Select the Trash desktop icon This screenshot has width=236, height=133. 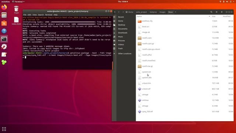click(16, 10)
